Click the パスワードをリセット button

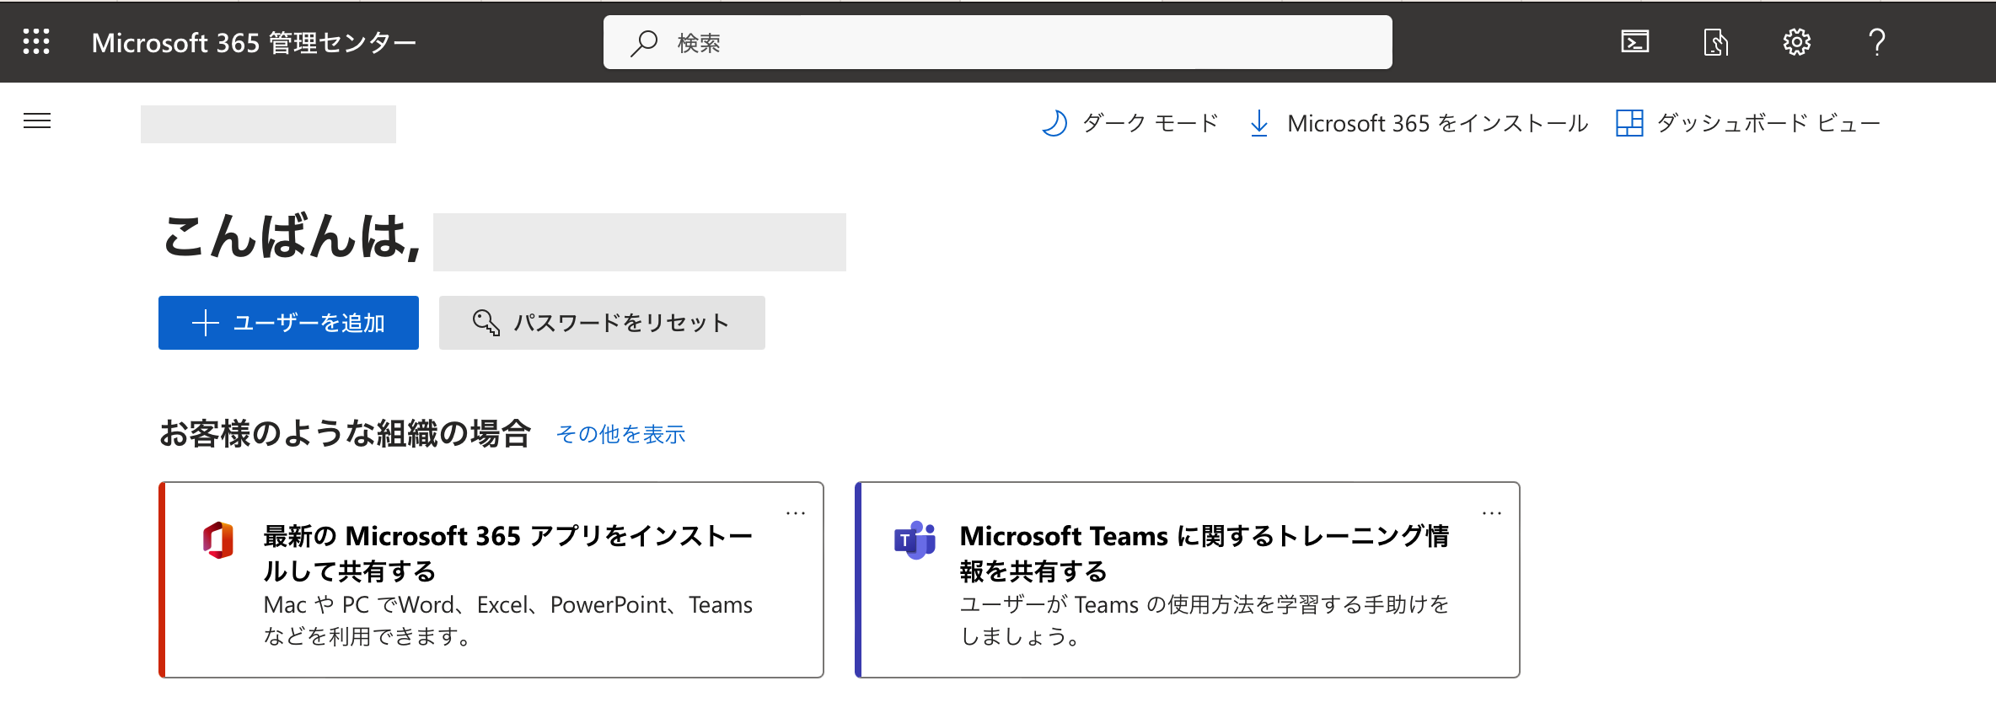point(602,323)
